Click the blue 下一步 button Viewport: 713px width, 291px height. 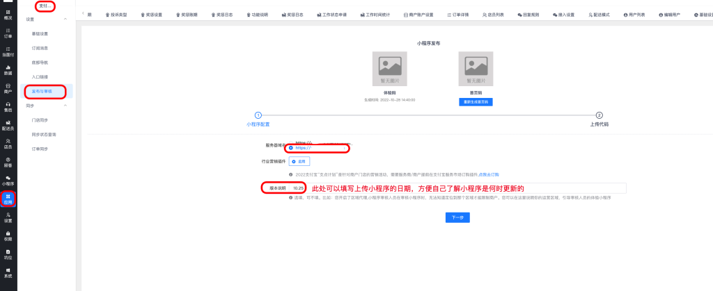click(457, 217)
